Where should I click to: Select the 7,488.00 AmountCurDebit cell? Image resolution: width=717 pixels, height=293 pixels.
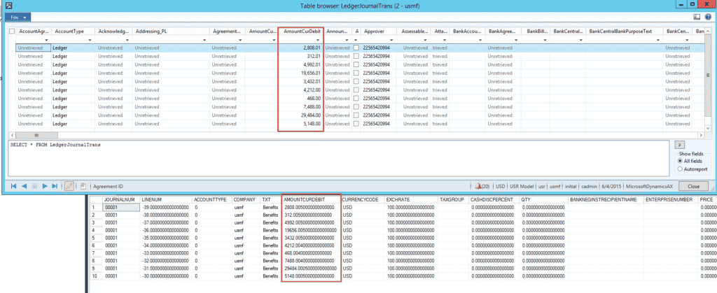[x=300, y=106]
